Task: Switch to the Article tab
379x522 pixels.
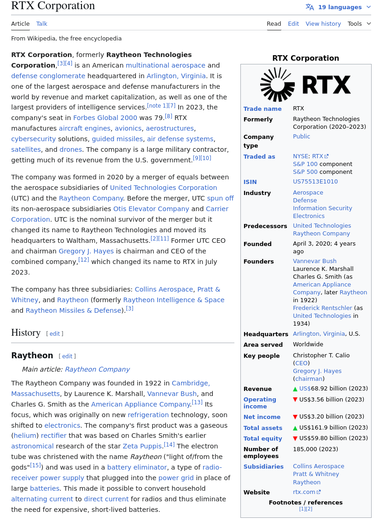Action: 20,23
